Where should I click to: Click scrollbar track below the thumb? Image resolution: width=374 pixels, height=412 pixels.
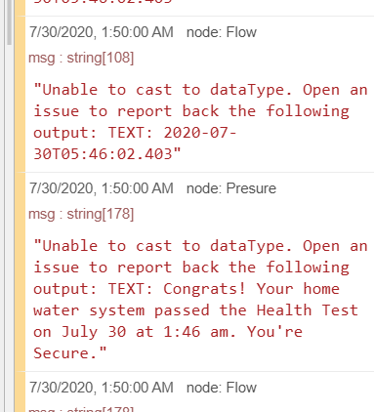[x=9, y=227]
